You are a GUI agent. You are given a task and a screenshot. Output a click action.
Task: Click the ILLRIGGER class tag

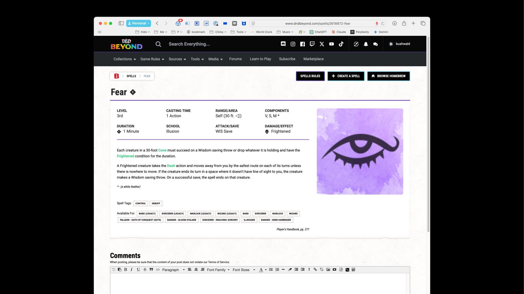249,220
